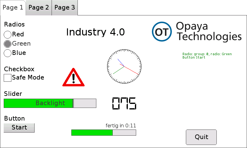Screen dimensions: 247x148
Task: Go to the Page 3 tab
Action: [x=65, y=7]
